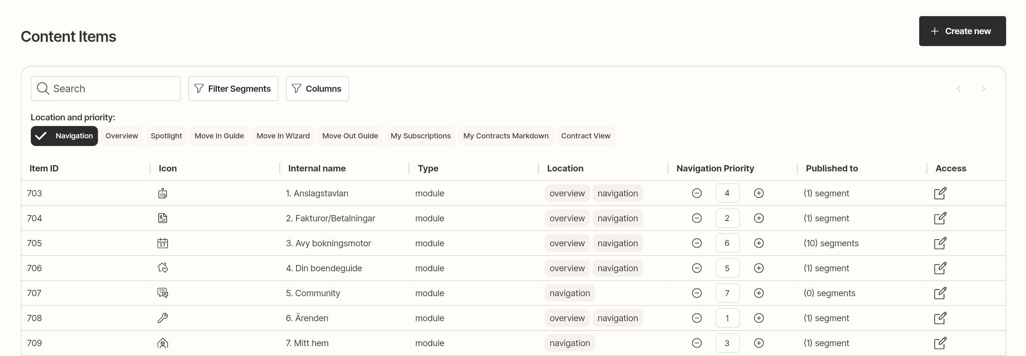Open edit access for item 703
1026x356 pixels.
(940, 193)
